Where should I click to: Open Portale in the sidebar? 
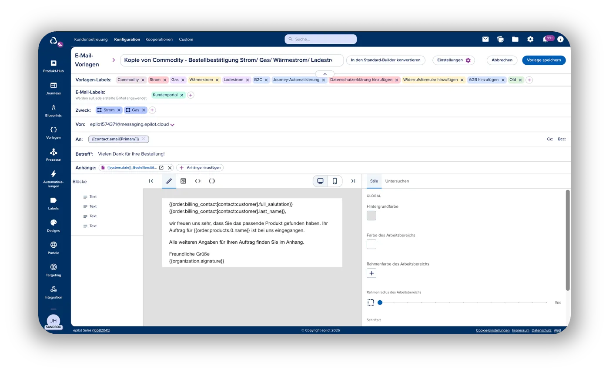click(54, 248)
